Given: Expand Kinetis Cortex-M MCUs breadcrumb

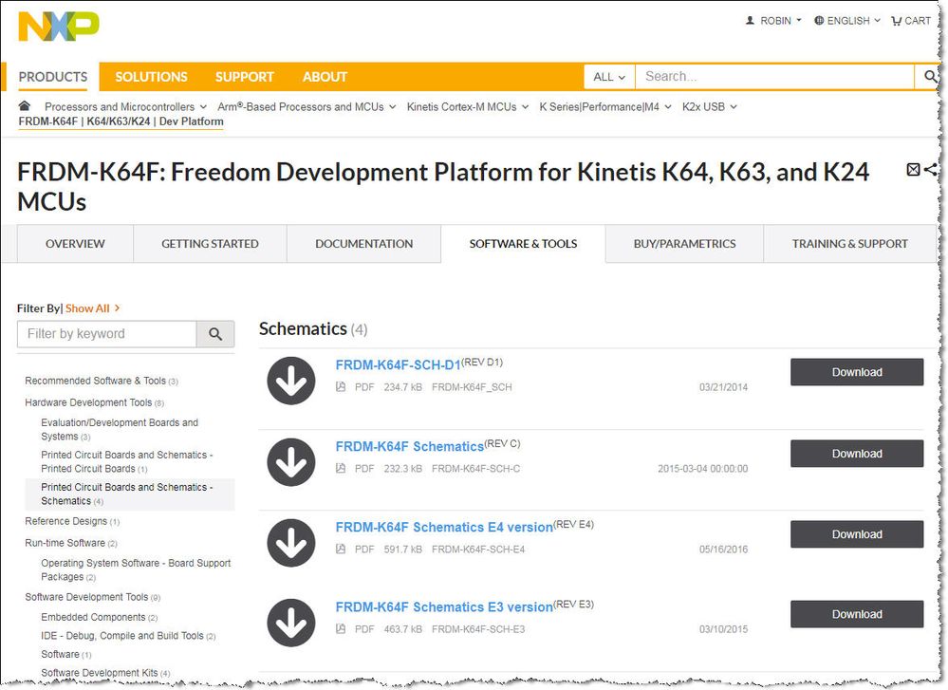Looking at the screenshot, I should 467,106.
